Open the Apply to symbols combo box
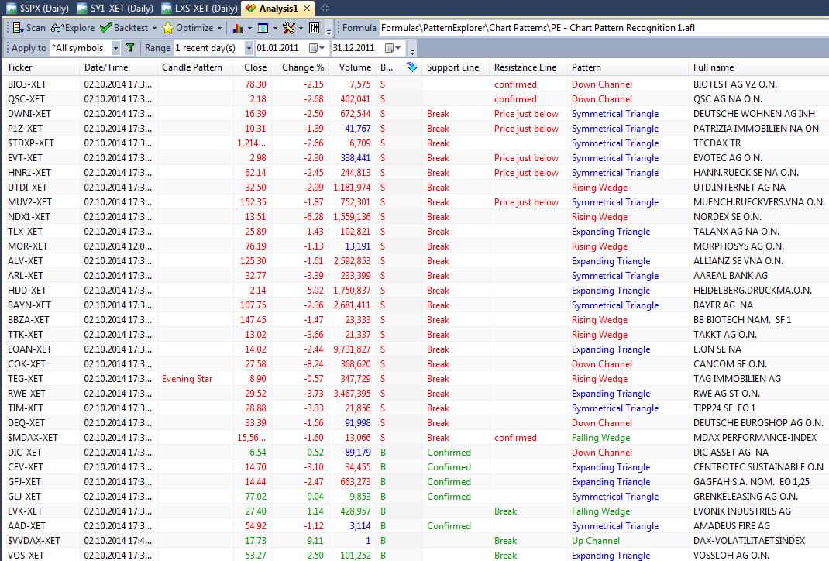The width and height of the screenshot is (829, 561). [x=85, y=48]
